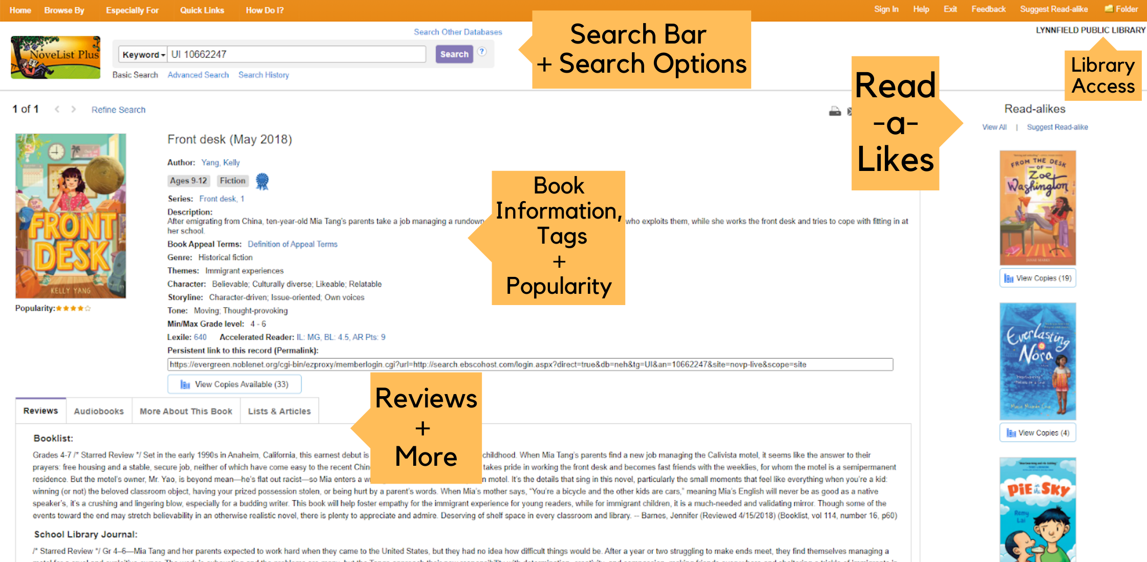The width and height of the screenshot is (1147, 562).
Task: Click the award ribbon icon beside Fiction
Action: click(262, 181)
